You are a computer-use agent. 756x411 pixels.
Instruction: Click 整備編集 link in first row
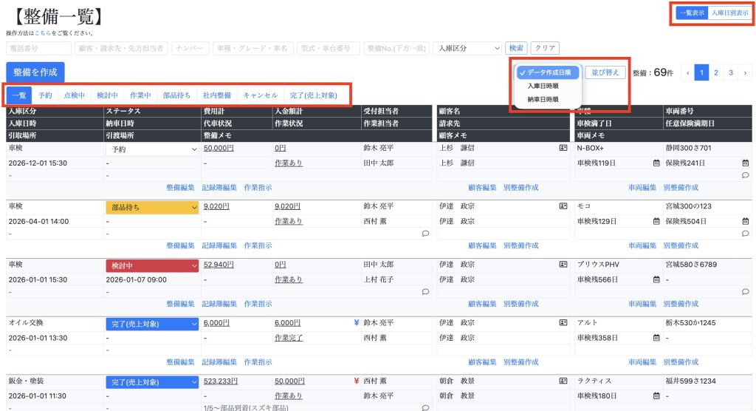pyautogui.click(x=180, y=188)
